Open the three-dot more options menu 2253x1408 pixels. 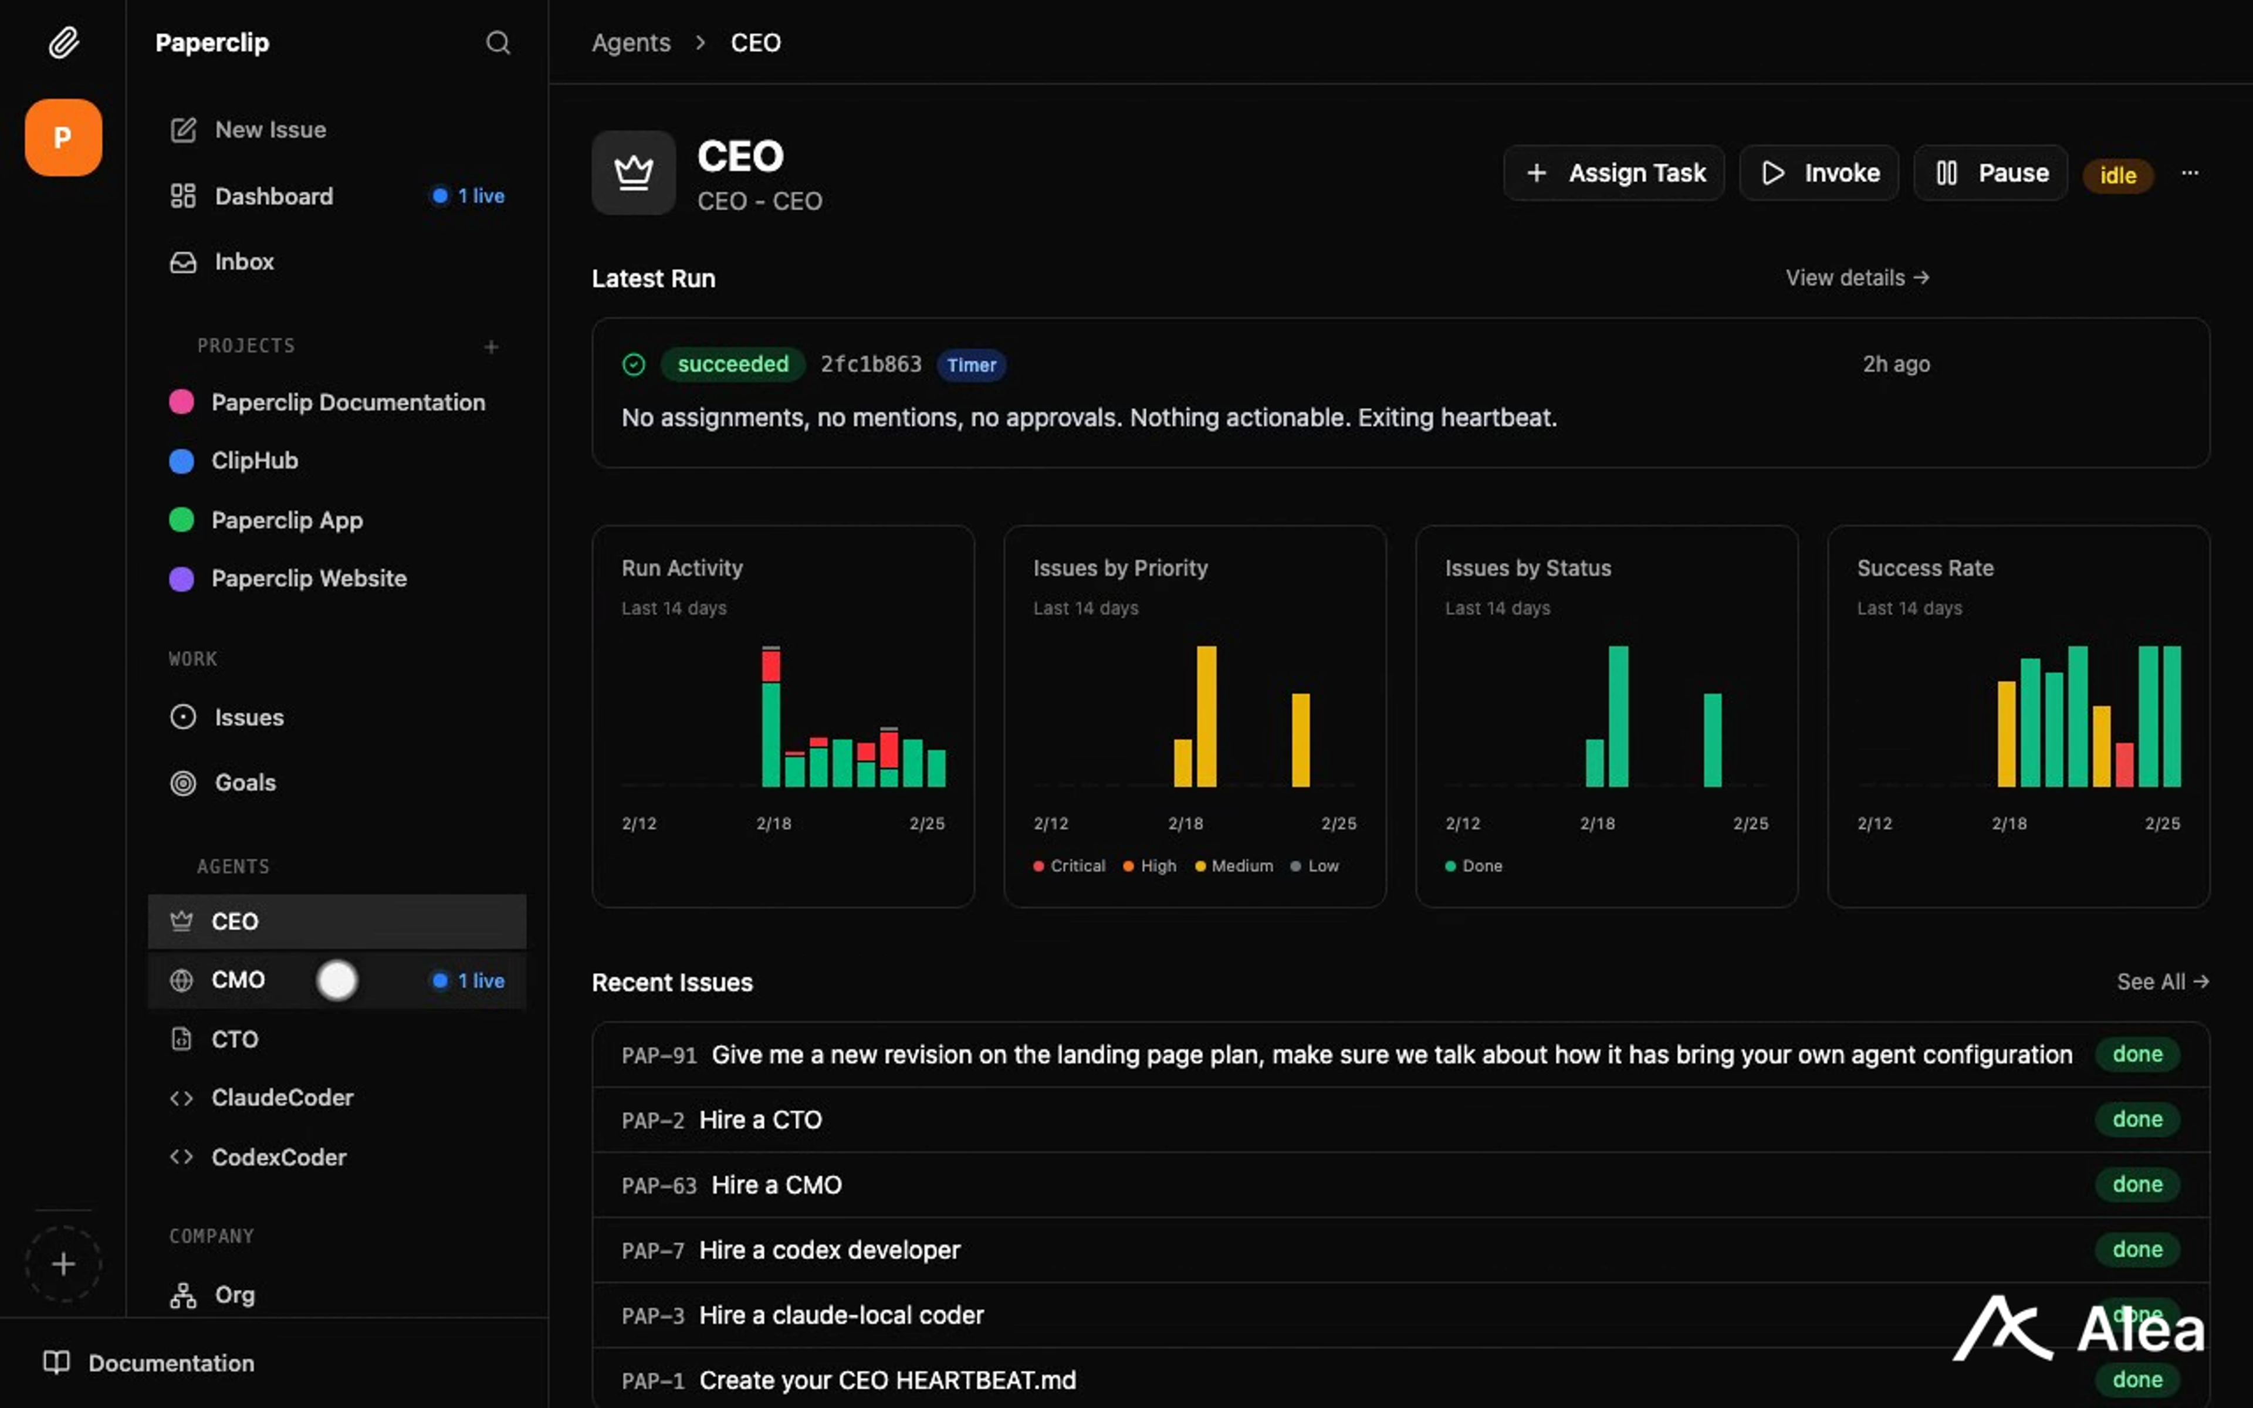coord(2190,173)
